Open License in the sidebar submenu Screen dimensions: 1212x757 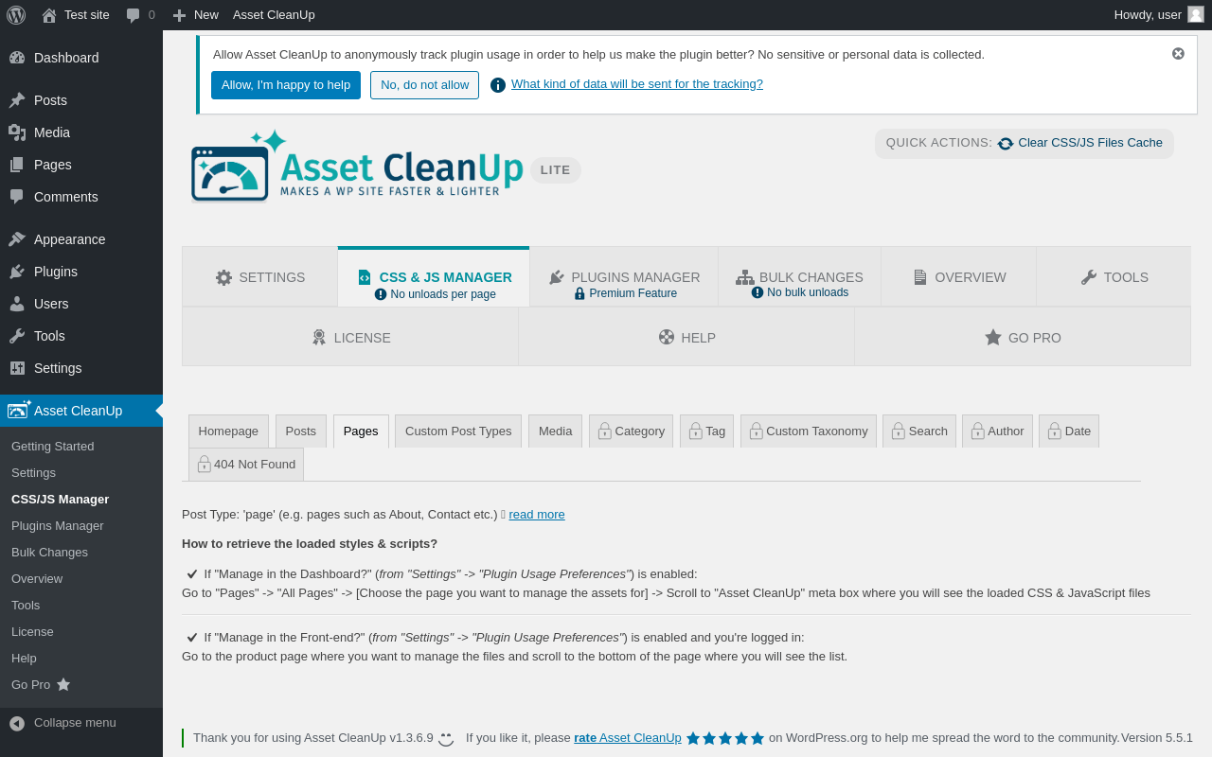click(81, 632)
